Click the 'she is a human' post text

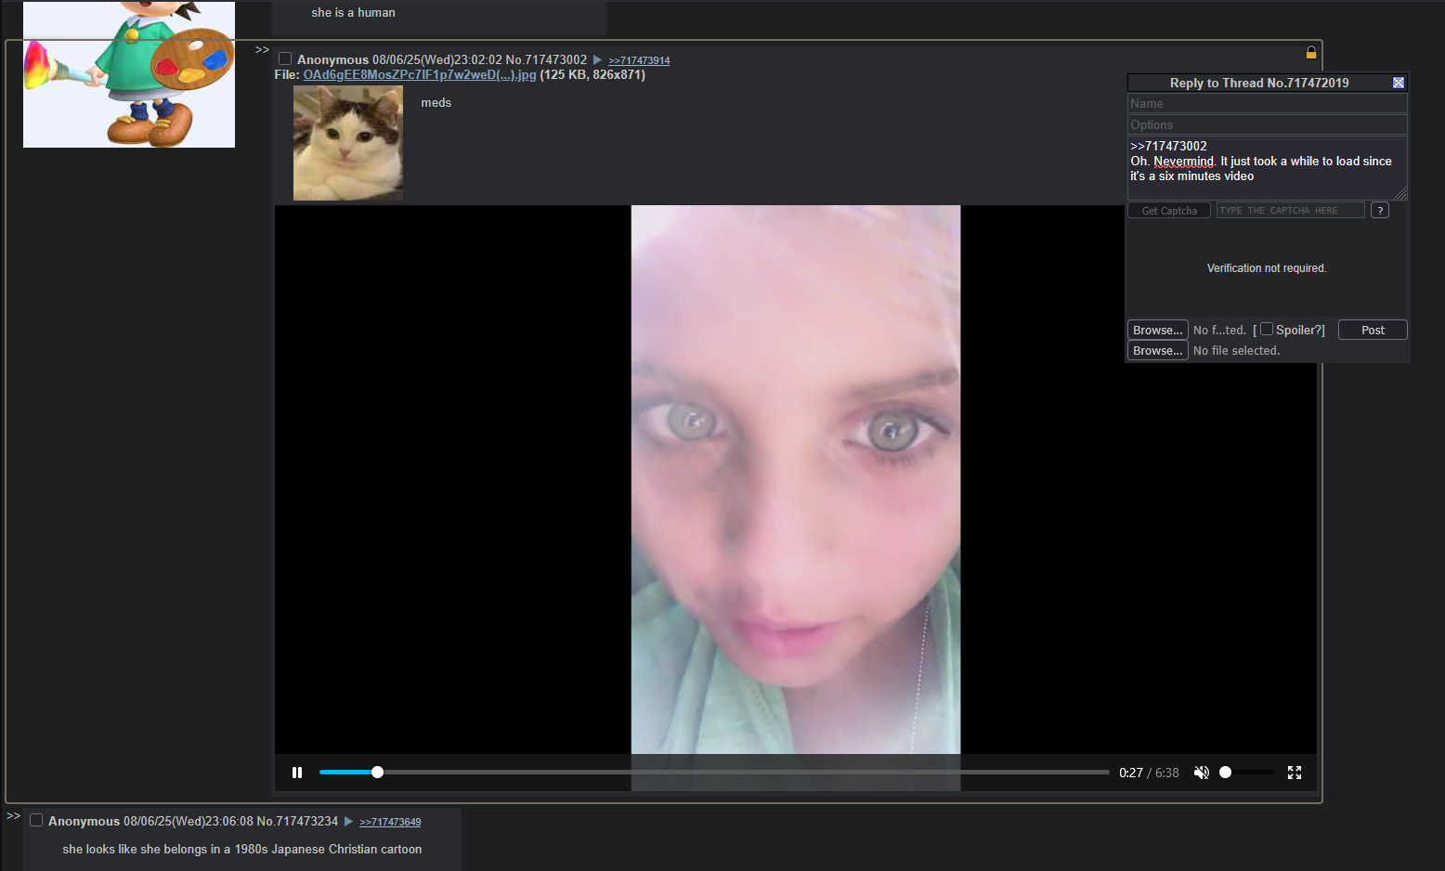point(354,13)
